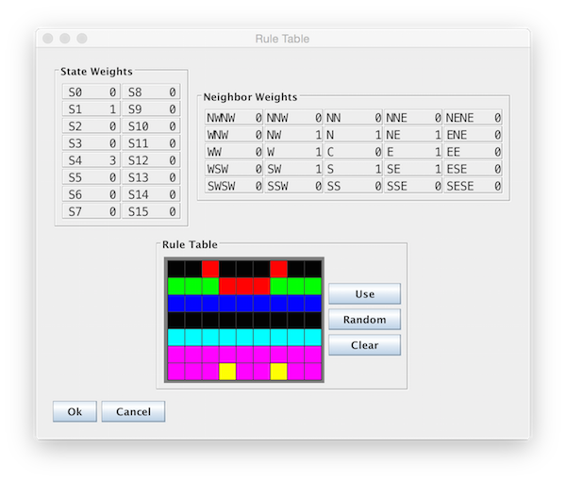Click first red cell in top rule row
Viewport: 566px width, 482px height.
(210, 269)
